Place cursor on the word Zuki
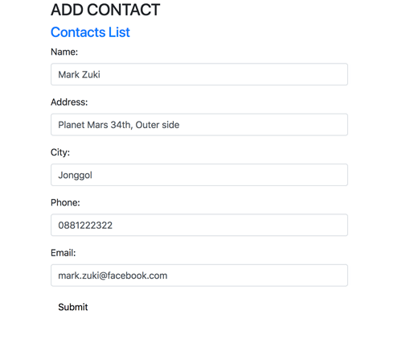Screen dimensions: 402x340 [x=90, y=75]
